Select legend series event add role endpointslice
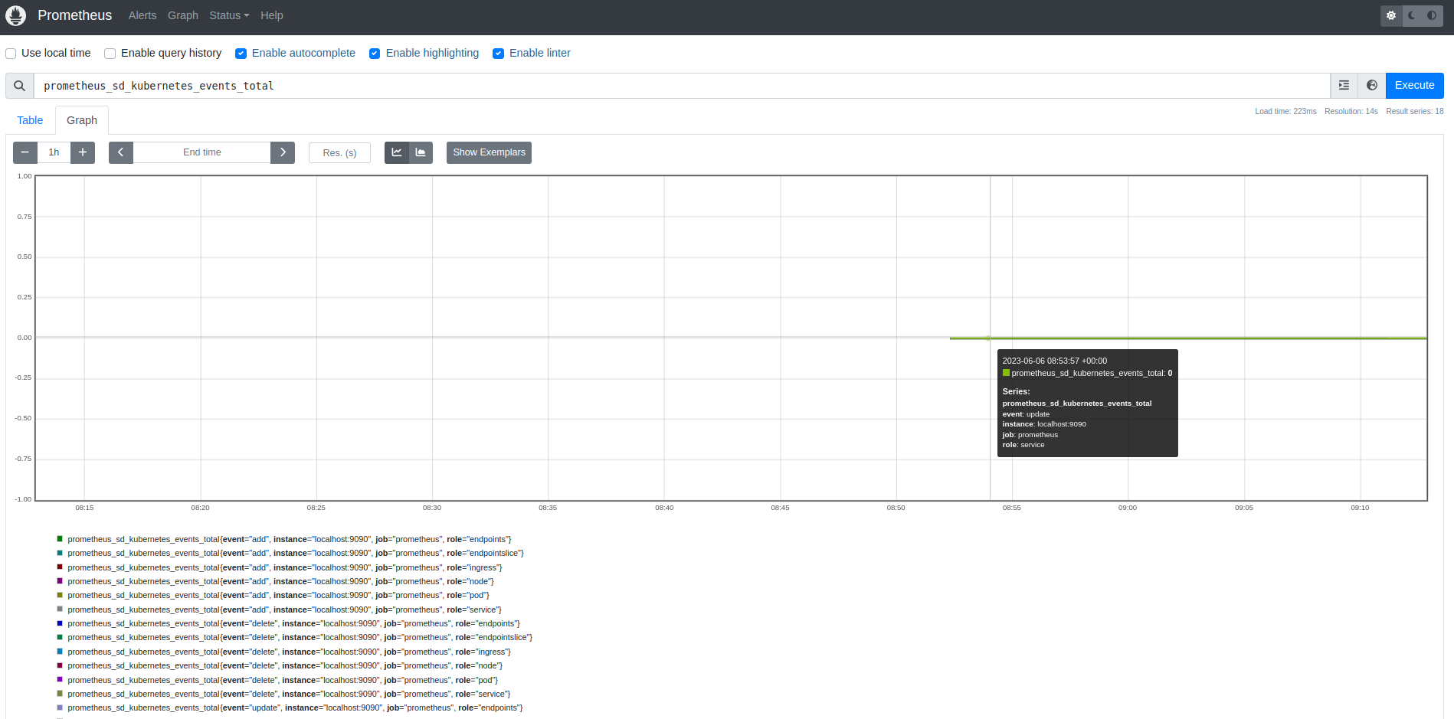The image size is (1454, 719). click(x=296, y=554)
